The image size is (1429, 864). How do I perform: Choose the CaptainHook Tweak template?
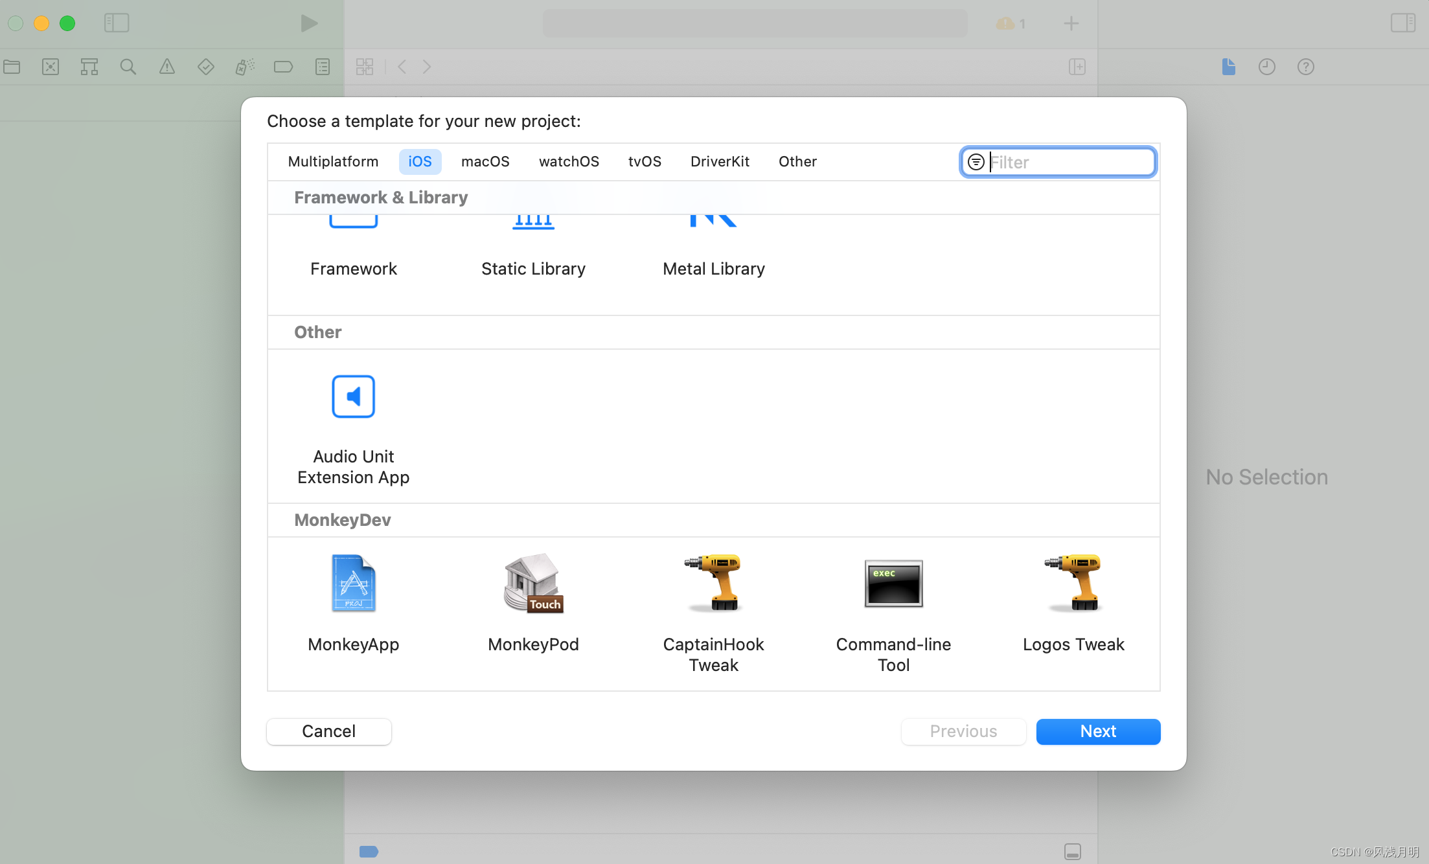[713, 584]
